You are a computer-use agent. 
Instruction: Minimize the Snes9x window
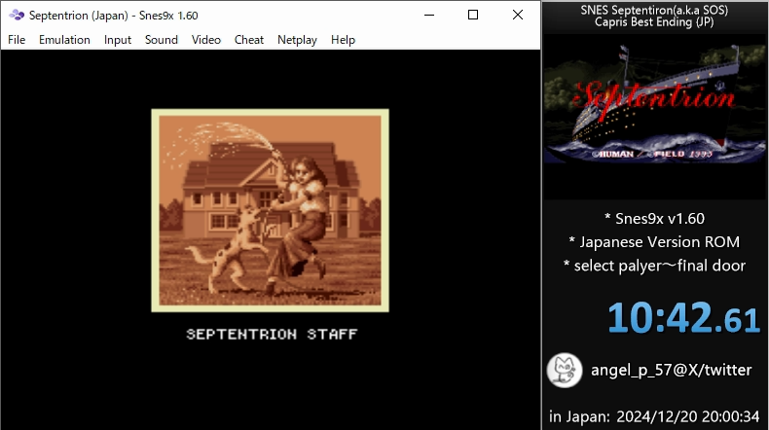[429, 16]
